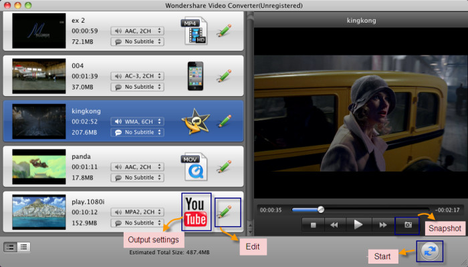This screenshot has width=468, height=267.
Task: Open MOV QuickTime output format for panda
Action: [x=195, y=167]
